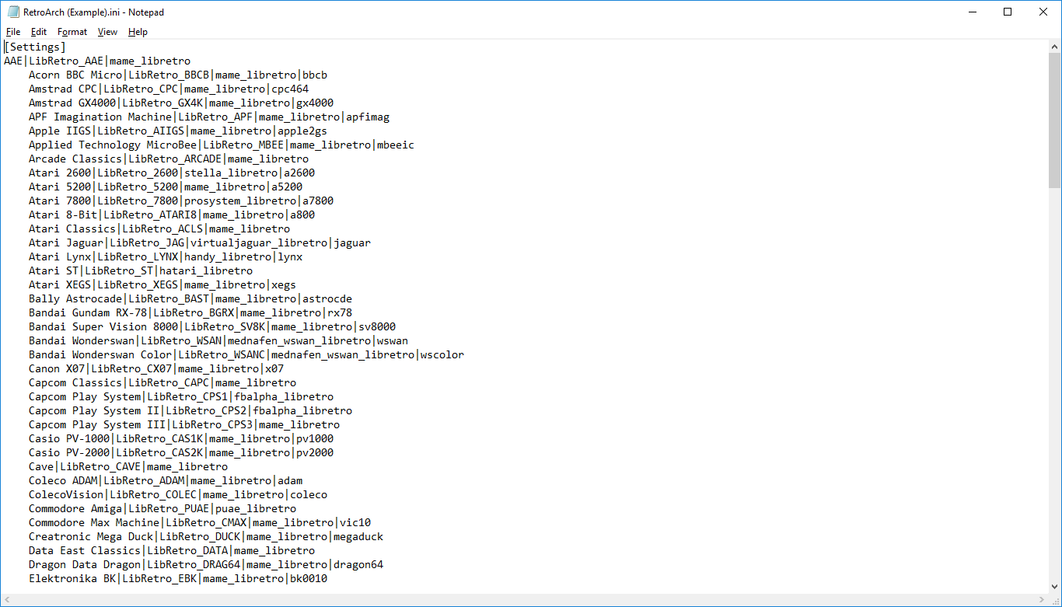Place the cursor in the Amstrad CPC line
1062x607 pixels.
pyautogui.click(x=169, y=89)
